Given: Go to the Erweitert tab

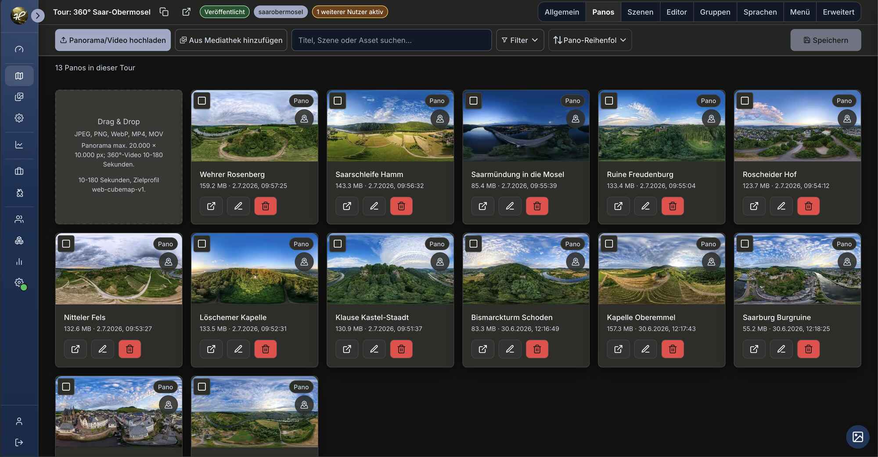Looking at the screenshot, I should [838, 12].
